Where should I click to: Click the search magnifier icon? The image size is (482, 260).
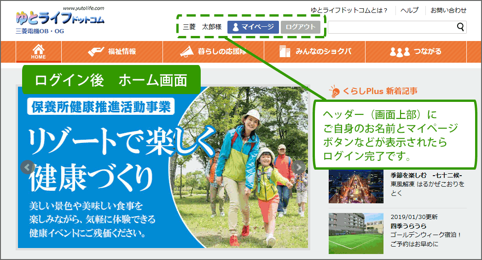coord(460,27)
